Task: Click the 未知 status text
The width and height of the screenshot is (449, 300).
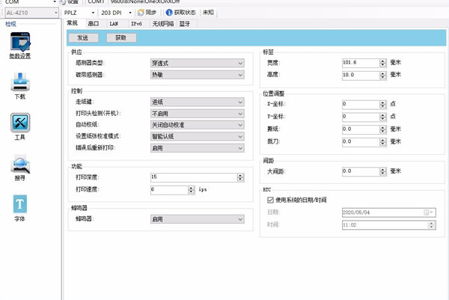Action: pyautogui.click(x=208, y=12)
